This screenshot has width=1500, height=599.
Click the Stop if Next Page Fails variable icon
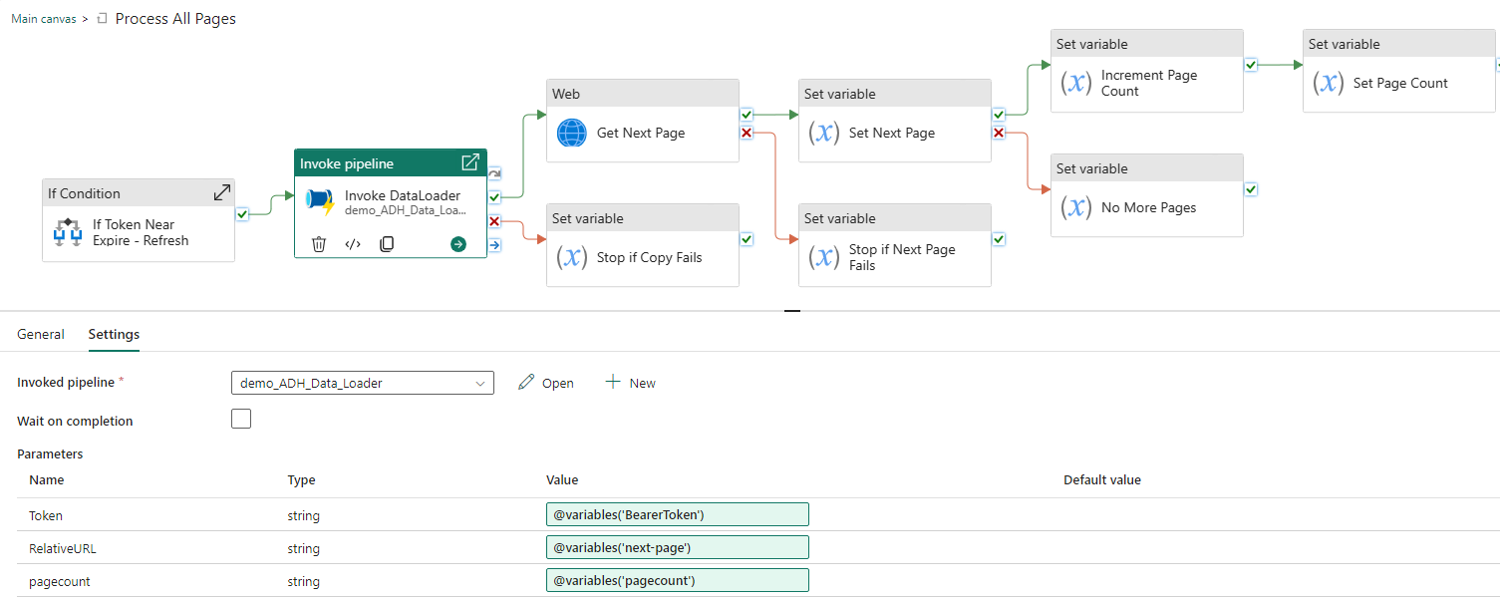(x=822, y=257)
